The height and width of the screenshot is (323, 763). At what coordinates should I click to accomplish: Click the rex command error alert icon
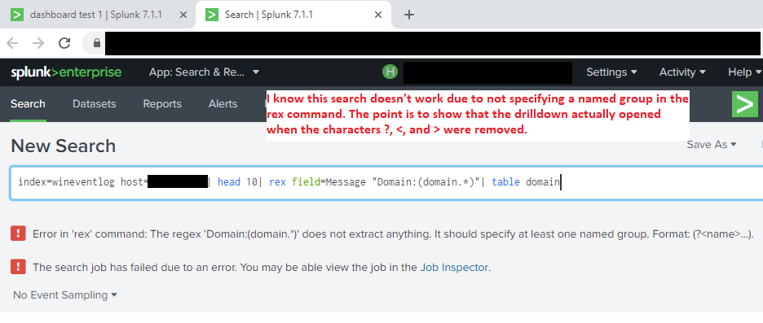tap(18, 234)
